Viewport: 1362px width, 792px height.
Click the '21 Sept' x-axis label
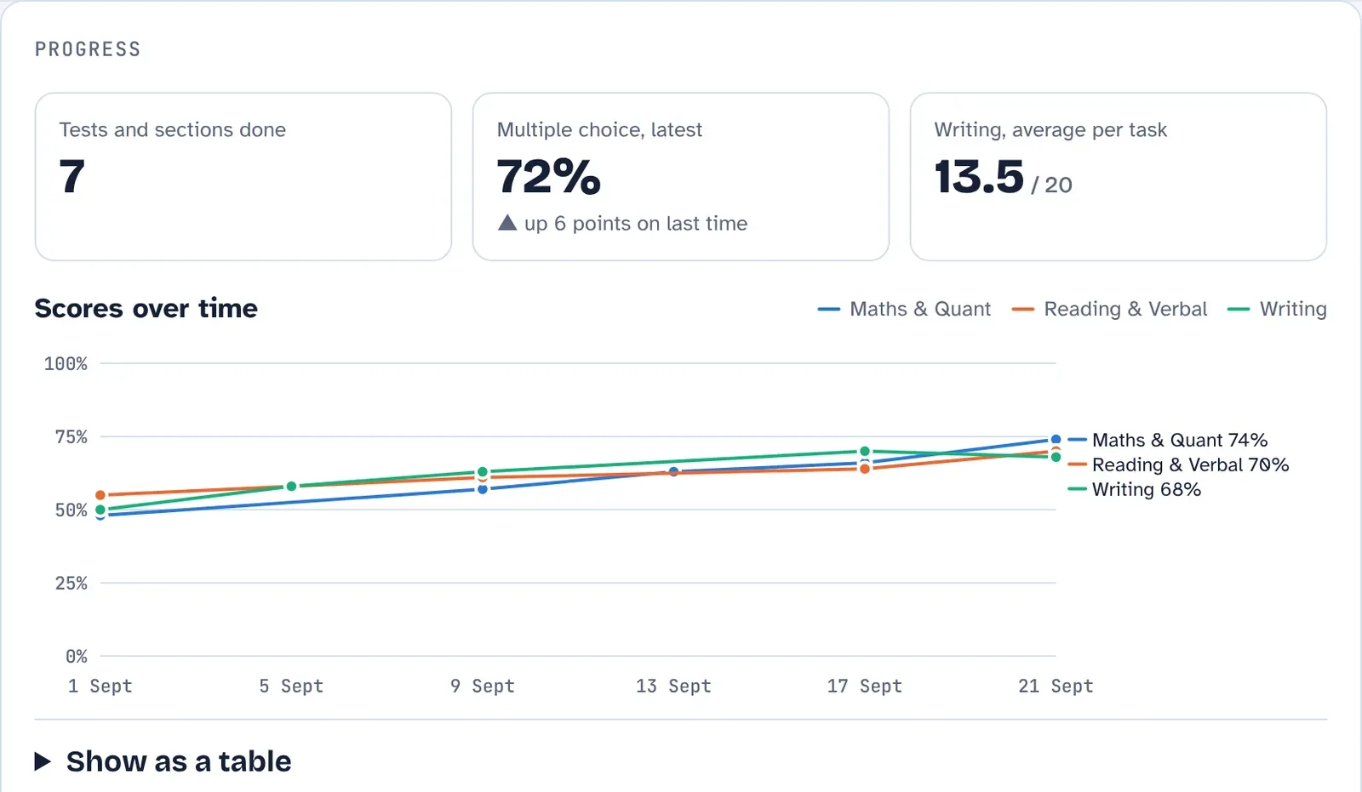click(x=1056, y=686)
